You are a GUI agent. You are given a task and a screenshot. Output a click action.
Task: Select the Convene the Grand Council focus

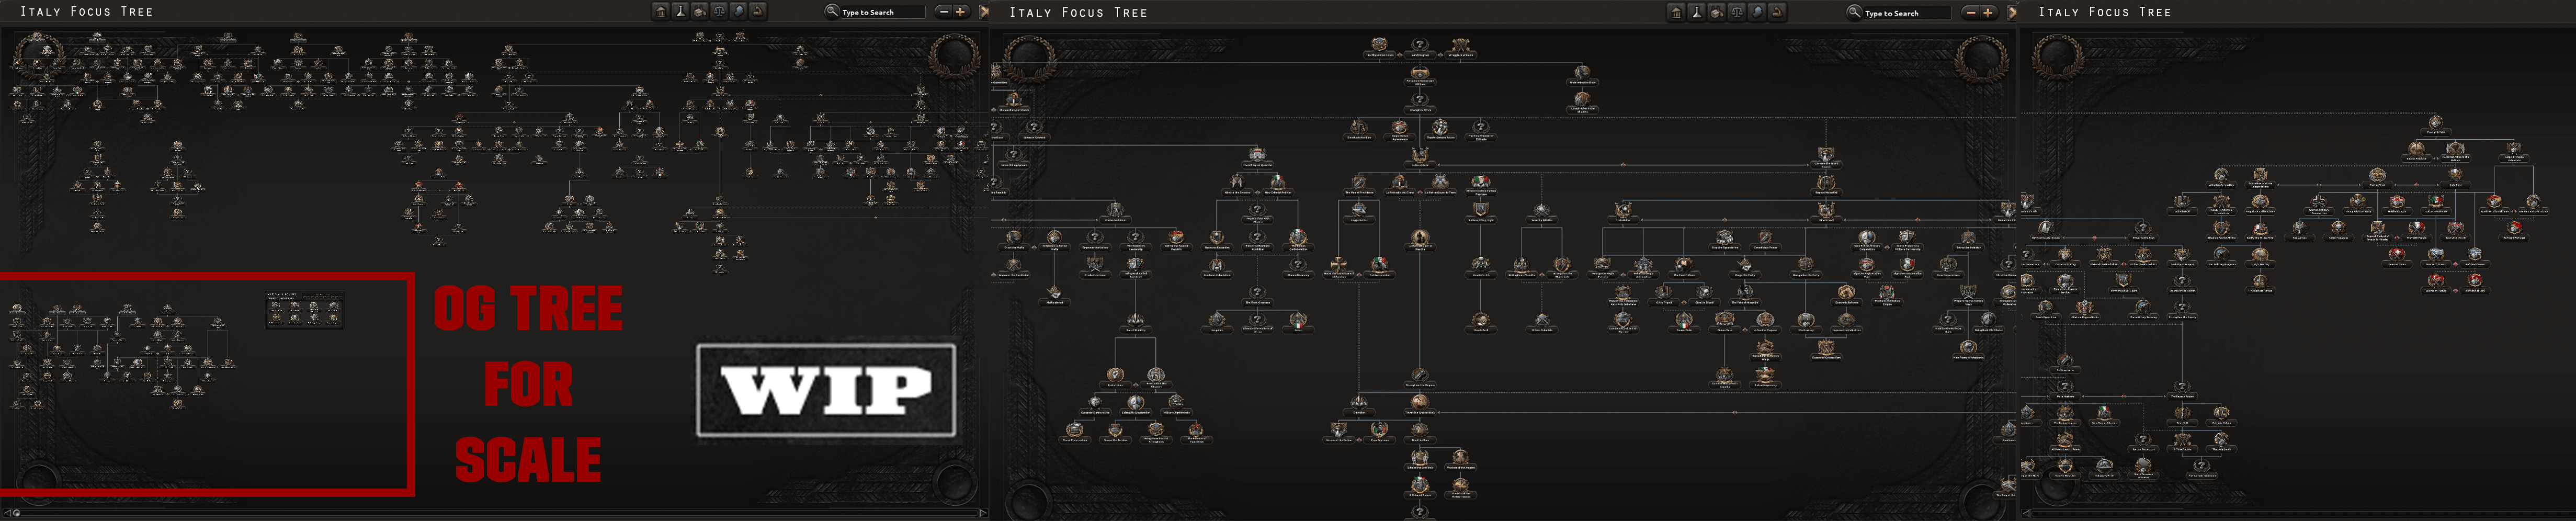point(1827,158)
